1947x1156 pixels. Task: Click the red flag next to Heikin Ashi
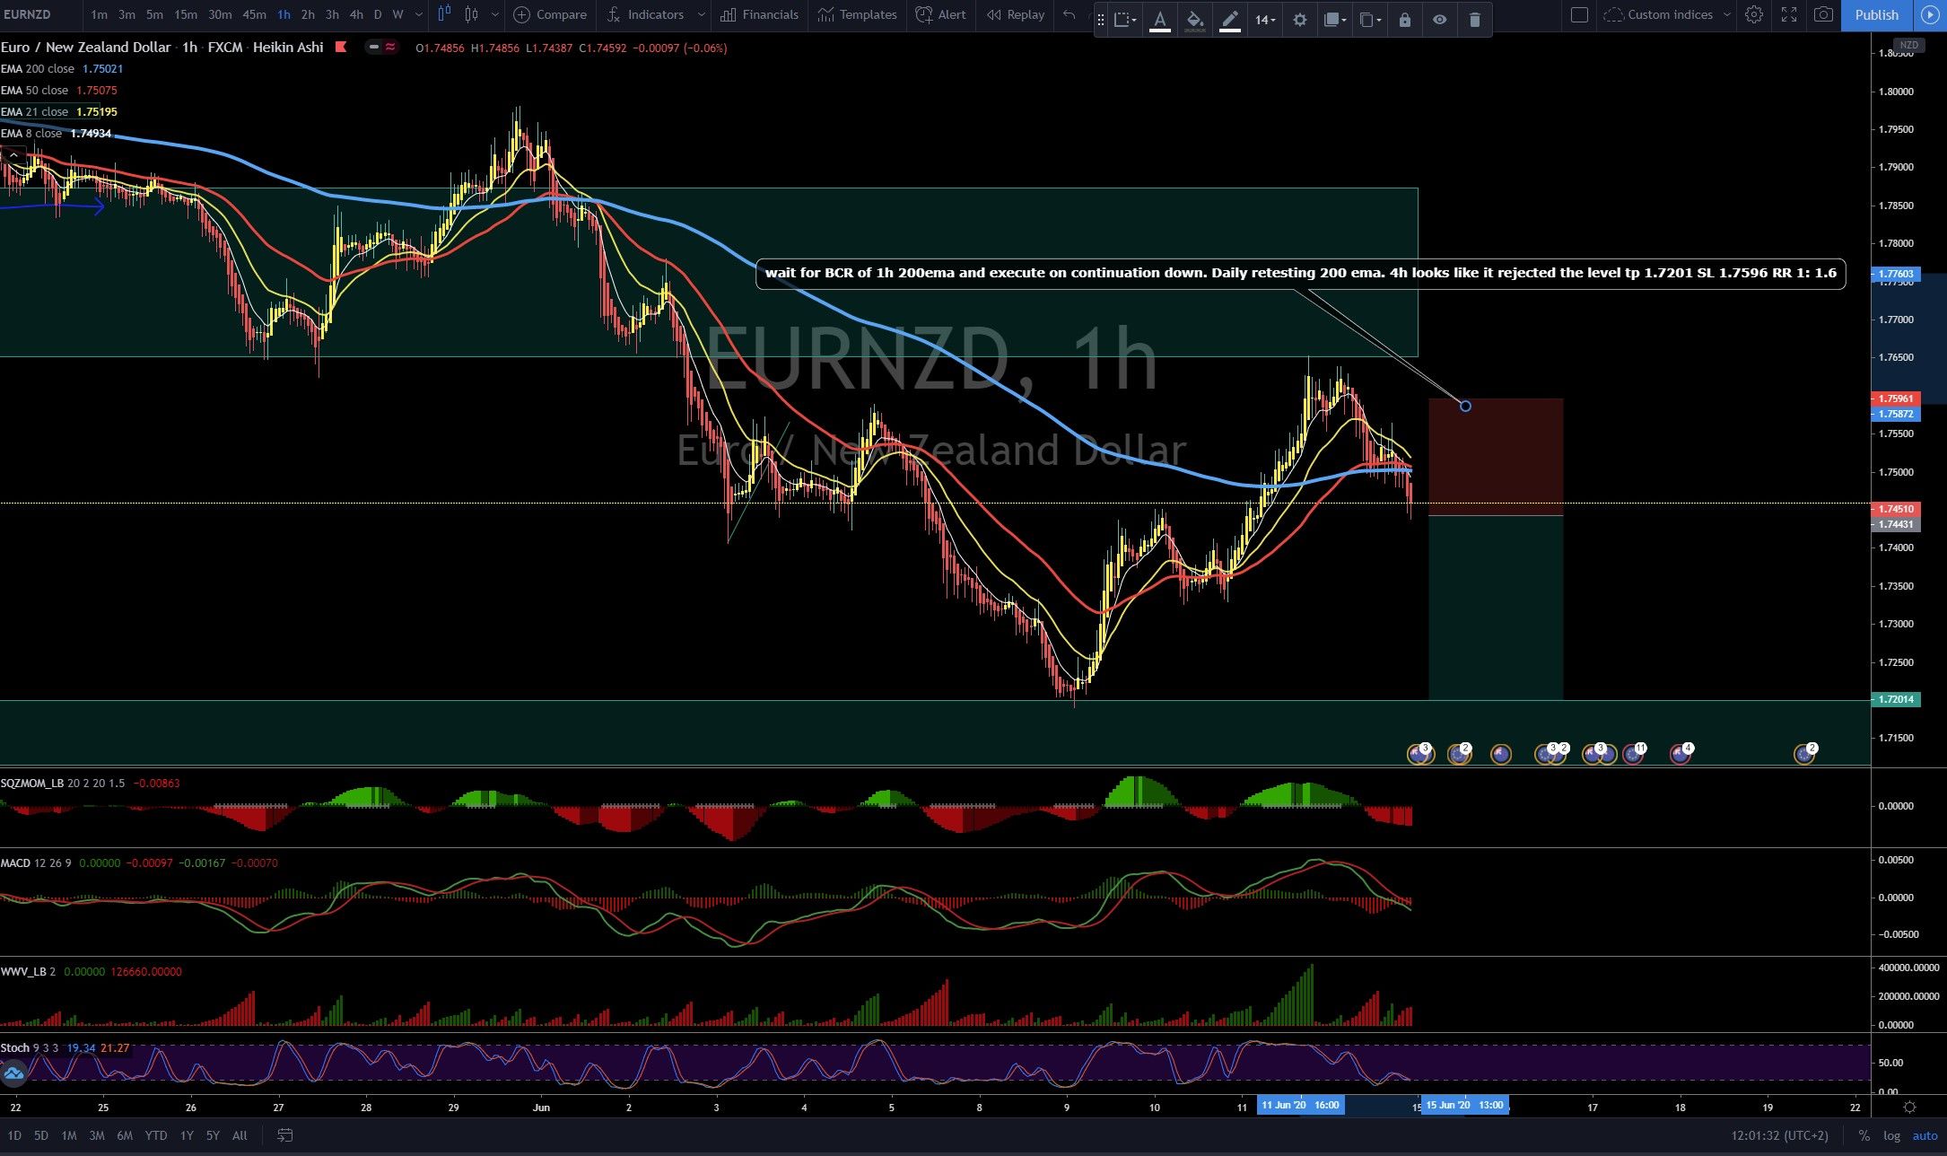[341, 47]
